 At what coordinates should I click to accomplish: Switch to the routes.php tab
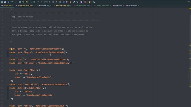[x=7, y=5]
